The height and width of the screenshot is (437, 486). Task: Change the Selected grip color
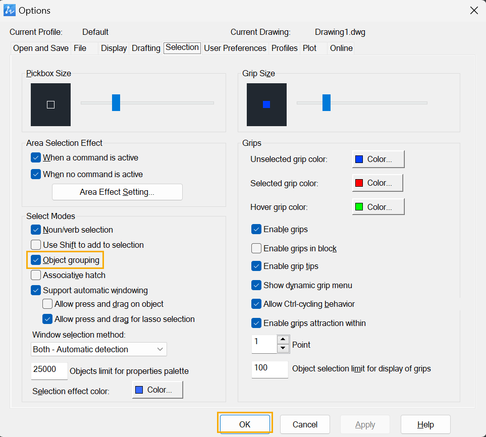[377, 183]
